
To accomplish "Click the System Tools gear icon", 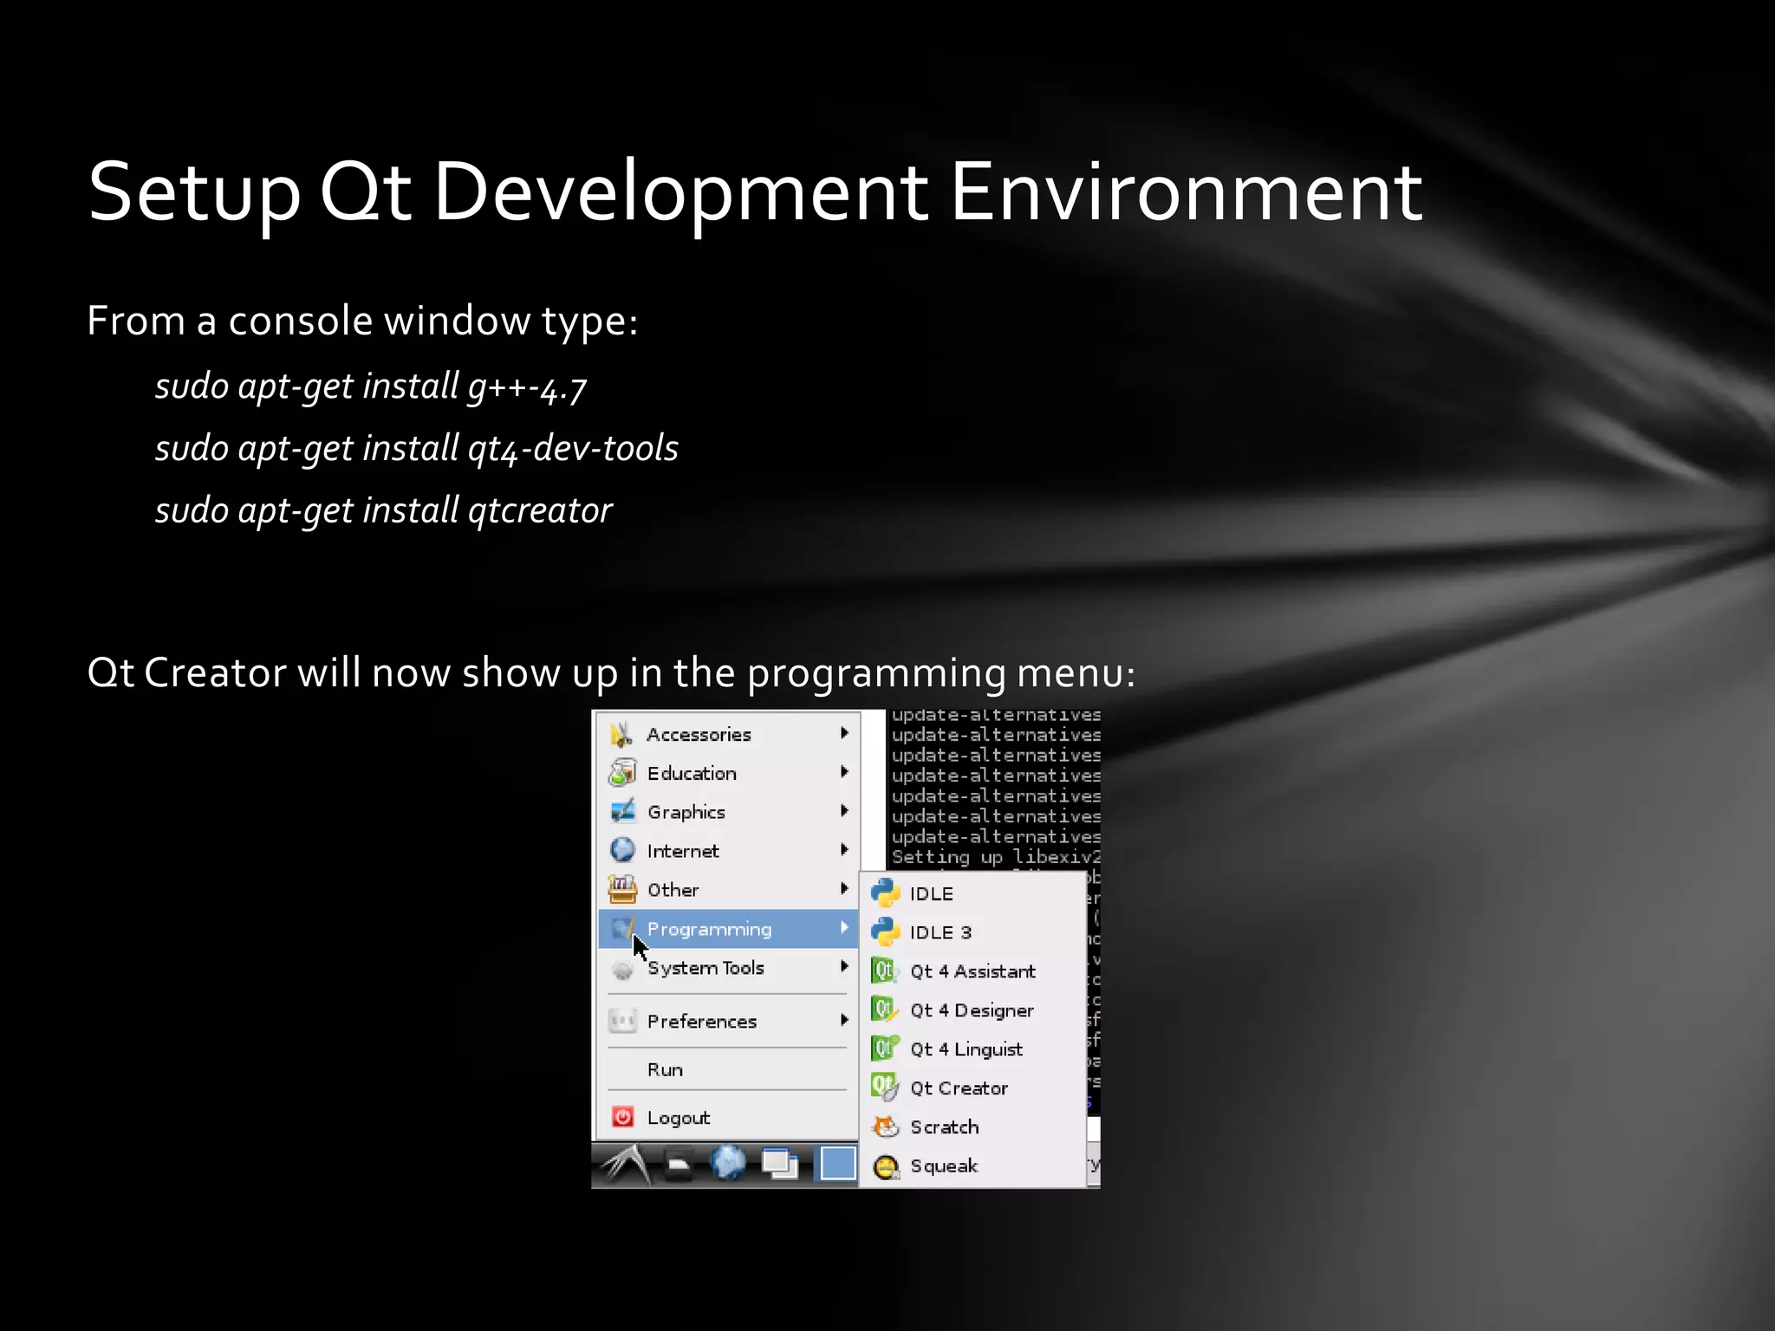I will click(622, 968).
